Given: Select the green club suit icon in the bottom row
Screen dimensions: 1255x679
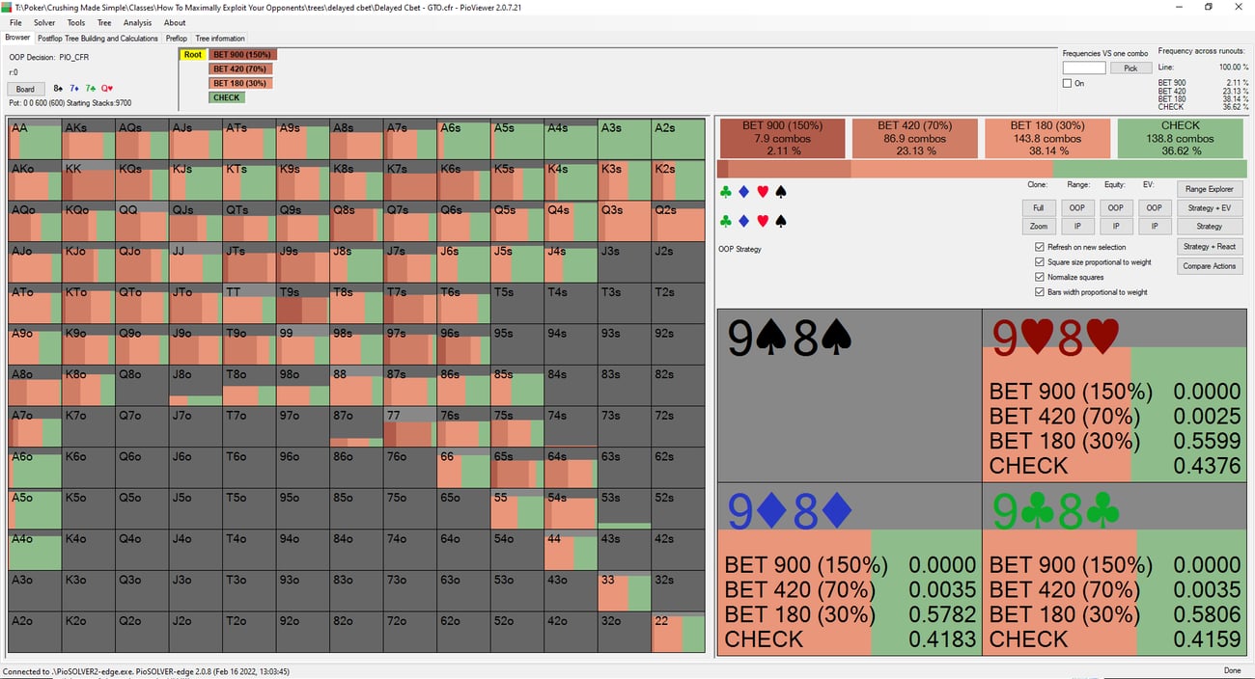Looking at the screenshot, I should tap(726, 221).
